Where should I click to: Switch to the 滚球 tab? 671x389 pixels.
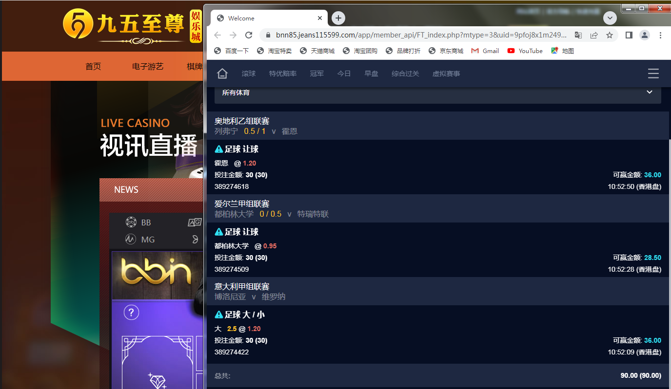pos(249,74)
